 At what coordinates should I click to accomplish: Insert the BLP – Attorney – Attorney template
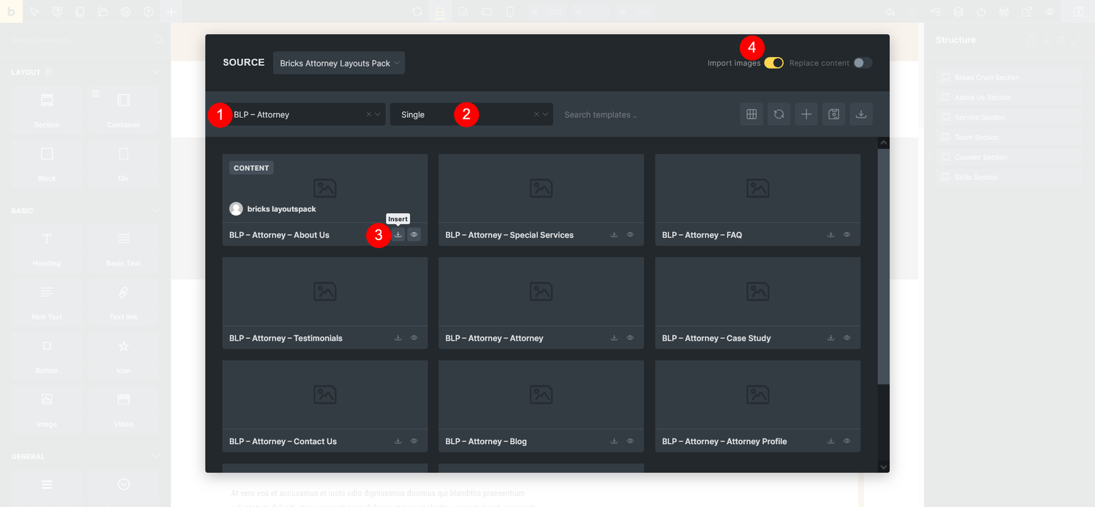pyautogui.click(x=614, y=338)
